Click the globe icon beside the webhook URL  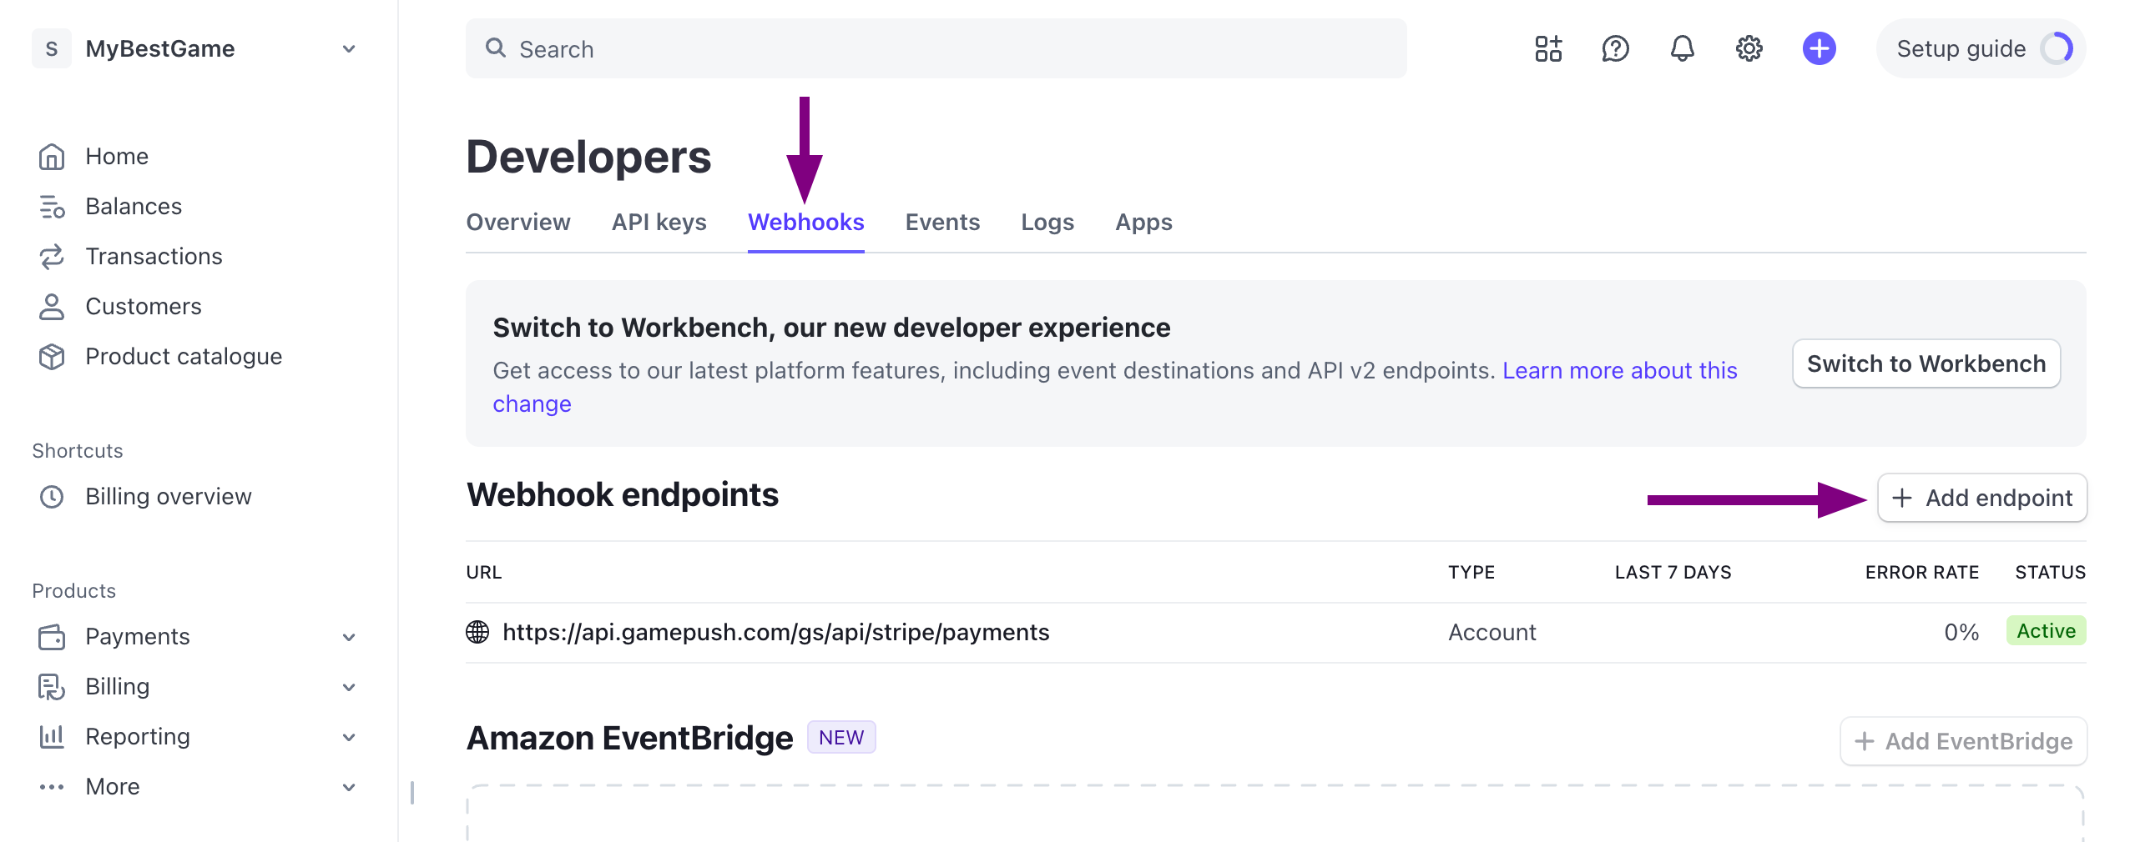477,632
